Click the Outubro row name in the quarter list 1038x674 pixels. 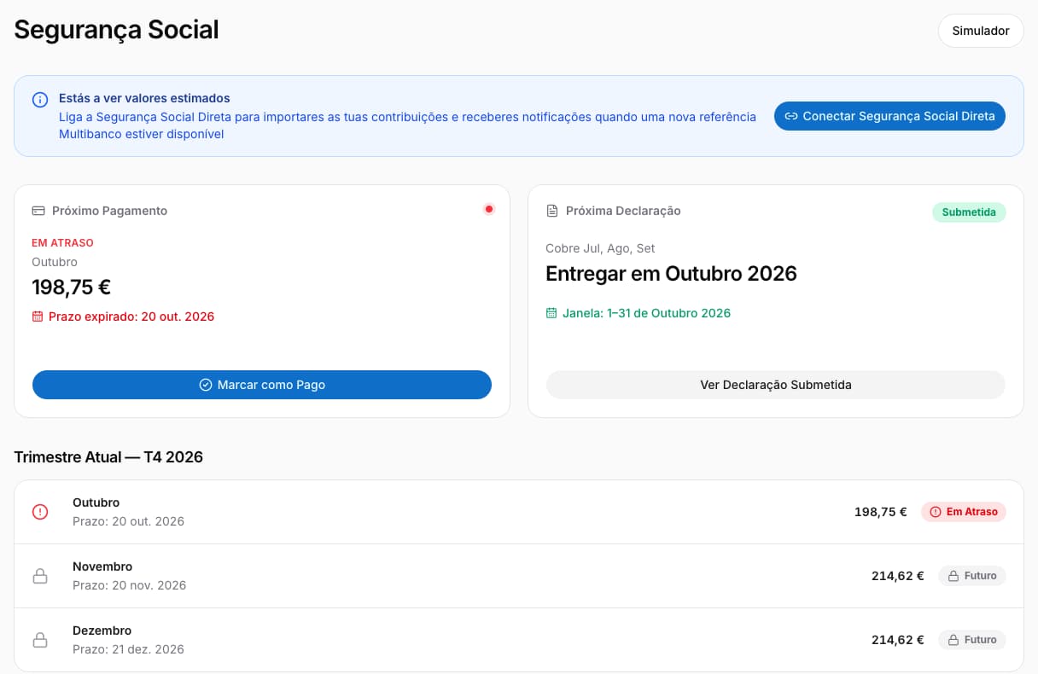pos(96,503)
